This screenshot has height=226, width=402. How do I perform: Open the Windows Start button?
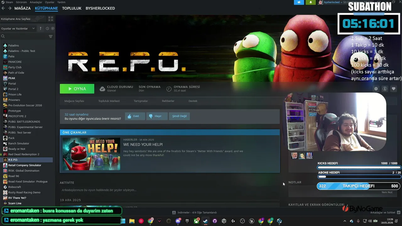[x=123, y=221]
